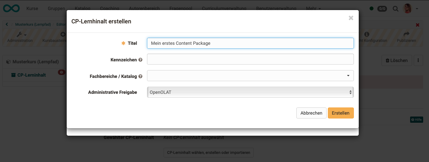Open the Administrative Freigabe select box
The width and height of the screenshot is (429, 162).
[x=250, y=92]
